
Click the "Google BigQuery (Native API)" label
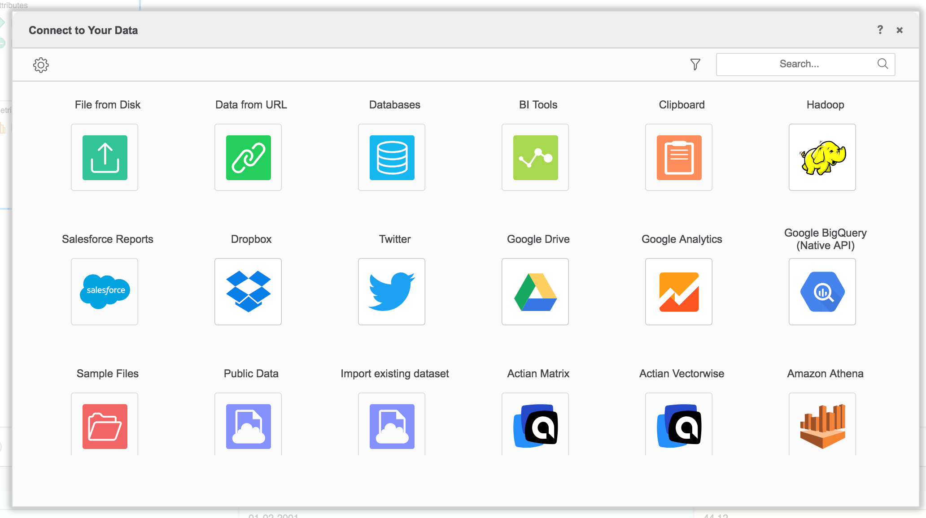(x=826, y=239)
